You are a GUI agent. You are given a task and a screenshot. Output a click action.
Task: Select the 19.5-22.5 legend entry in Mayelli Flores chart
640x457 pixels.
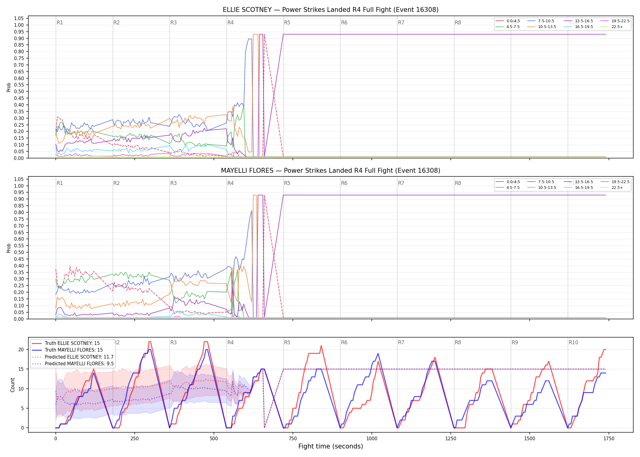(x=615, y=182)
